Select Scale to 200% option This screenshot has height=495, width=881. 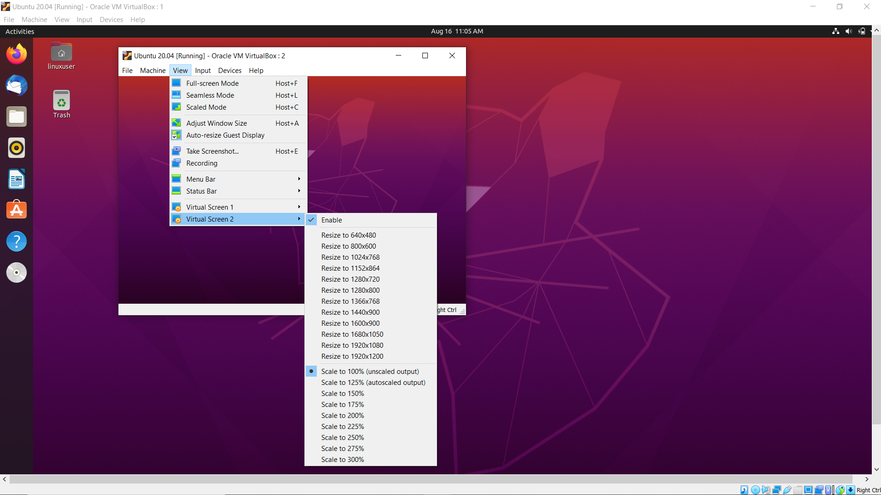[x=370, y=415]
